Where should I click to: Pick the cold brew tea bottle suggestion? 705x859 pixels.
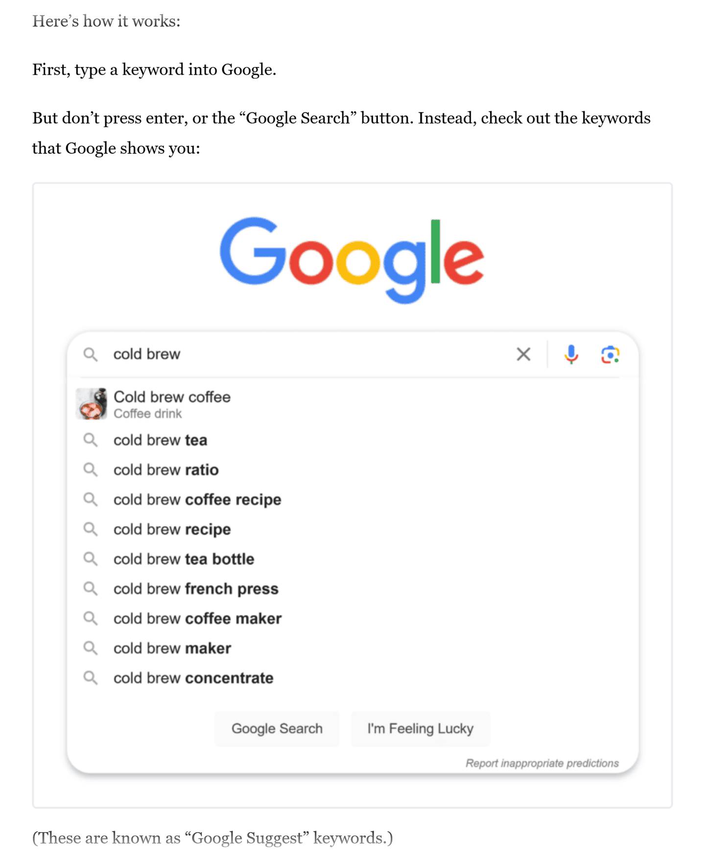click(x=184, y=559)
